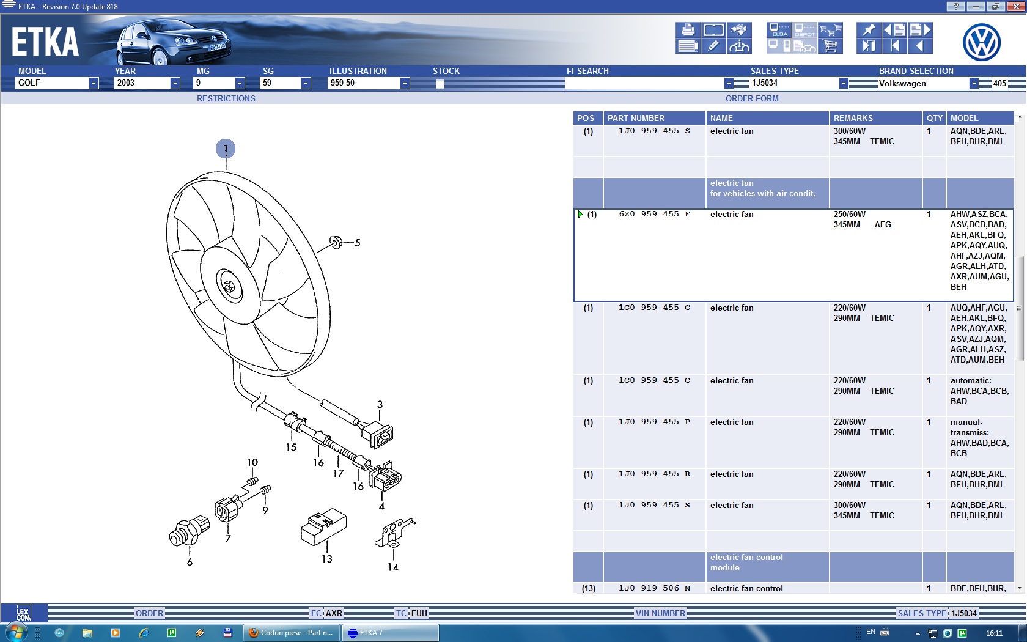Image resolution: width=1027 pixels, height=642 pixels.
Task: Expand the ILLUSTRATION dropdown 959-50
Action: click(405, 83)
